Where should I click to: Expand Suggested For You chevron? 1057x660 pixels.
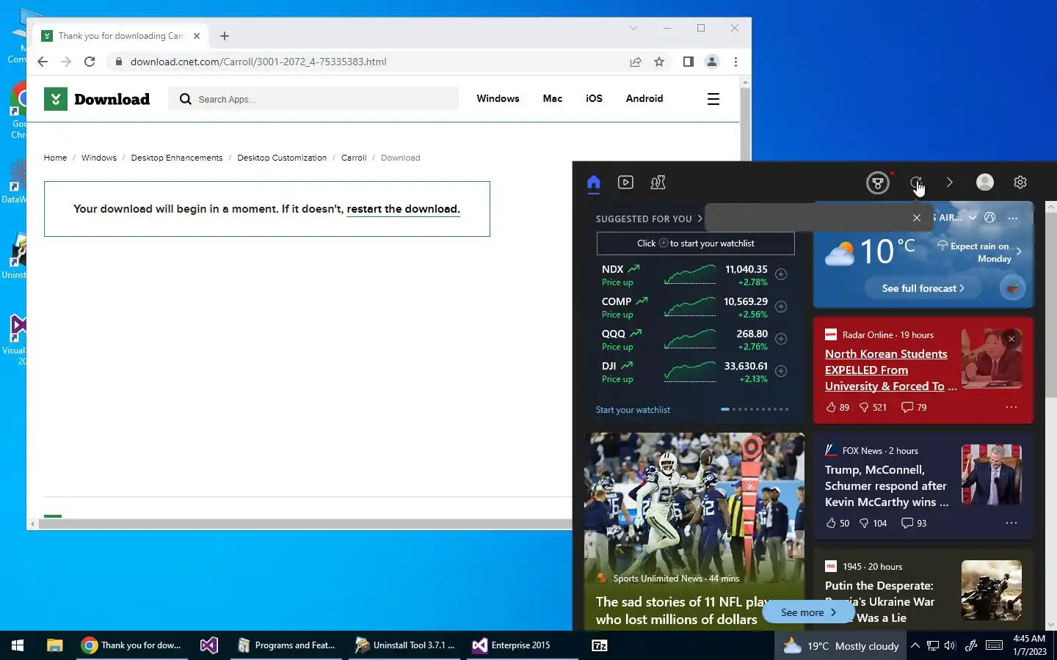700,219
